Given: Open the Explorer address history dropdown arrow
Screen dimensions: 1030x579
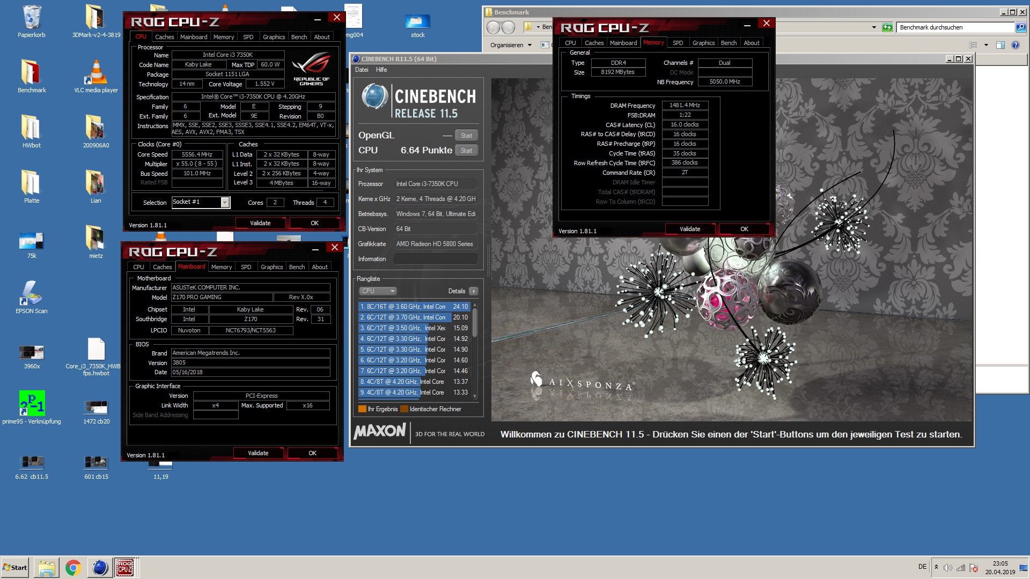Looking at the screenshot, I should [874, 27].
